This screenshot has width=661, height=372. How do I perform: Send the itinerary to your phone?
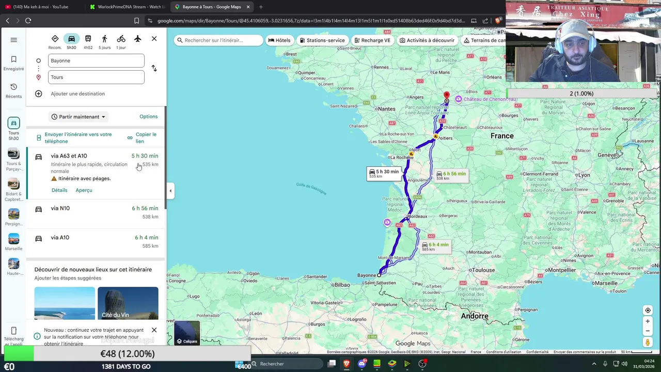(74, 138)
